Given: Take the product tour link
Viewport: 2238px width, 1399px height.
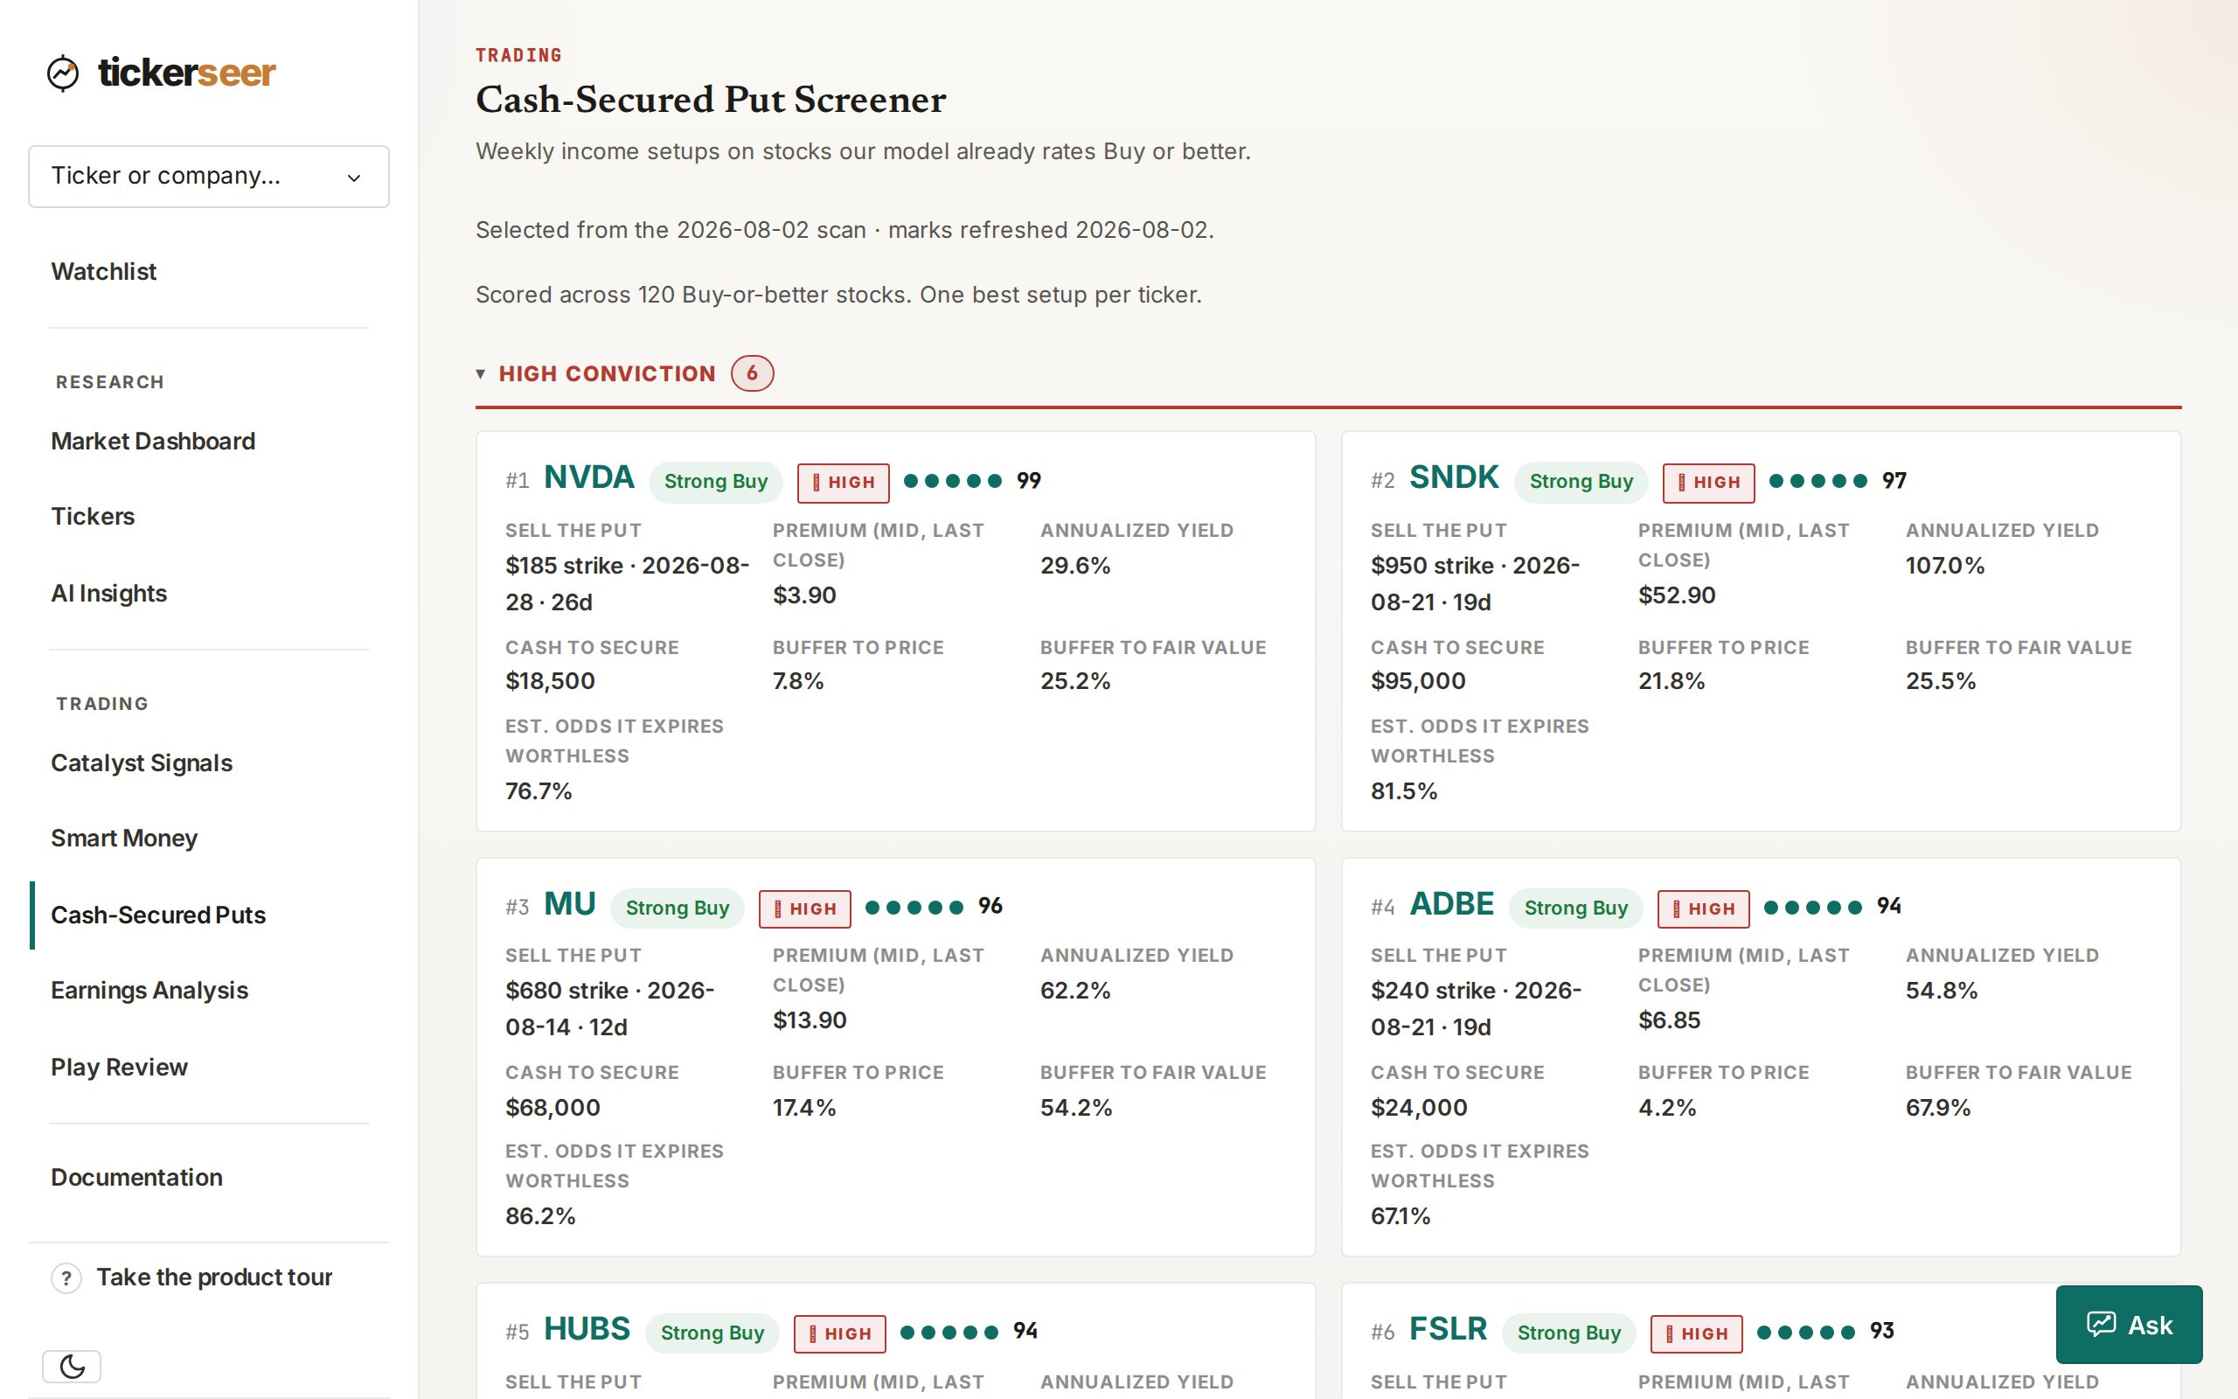Looking at the screenshot, I should (213, 1277).
